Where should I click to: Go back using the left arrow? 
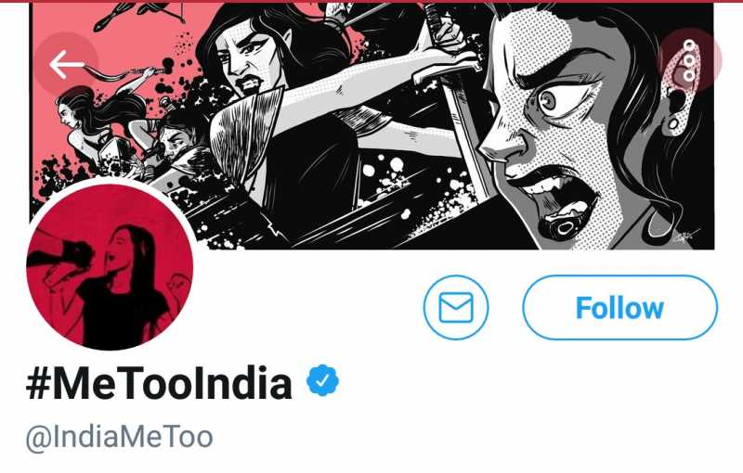pyautogui.click(x=66, y=64)
